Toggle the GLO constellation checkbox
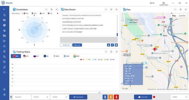Image resolution: width=189 pixels, height=100 pixels. pyautogui.click(x=41, y=13)
